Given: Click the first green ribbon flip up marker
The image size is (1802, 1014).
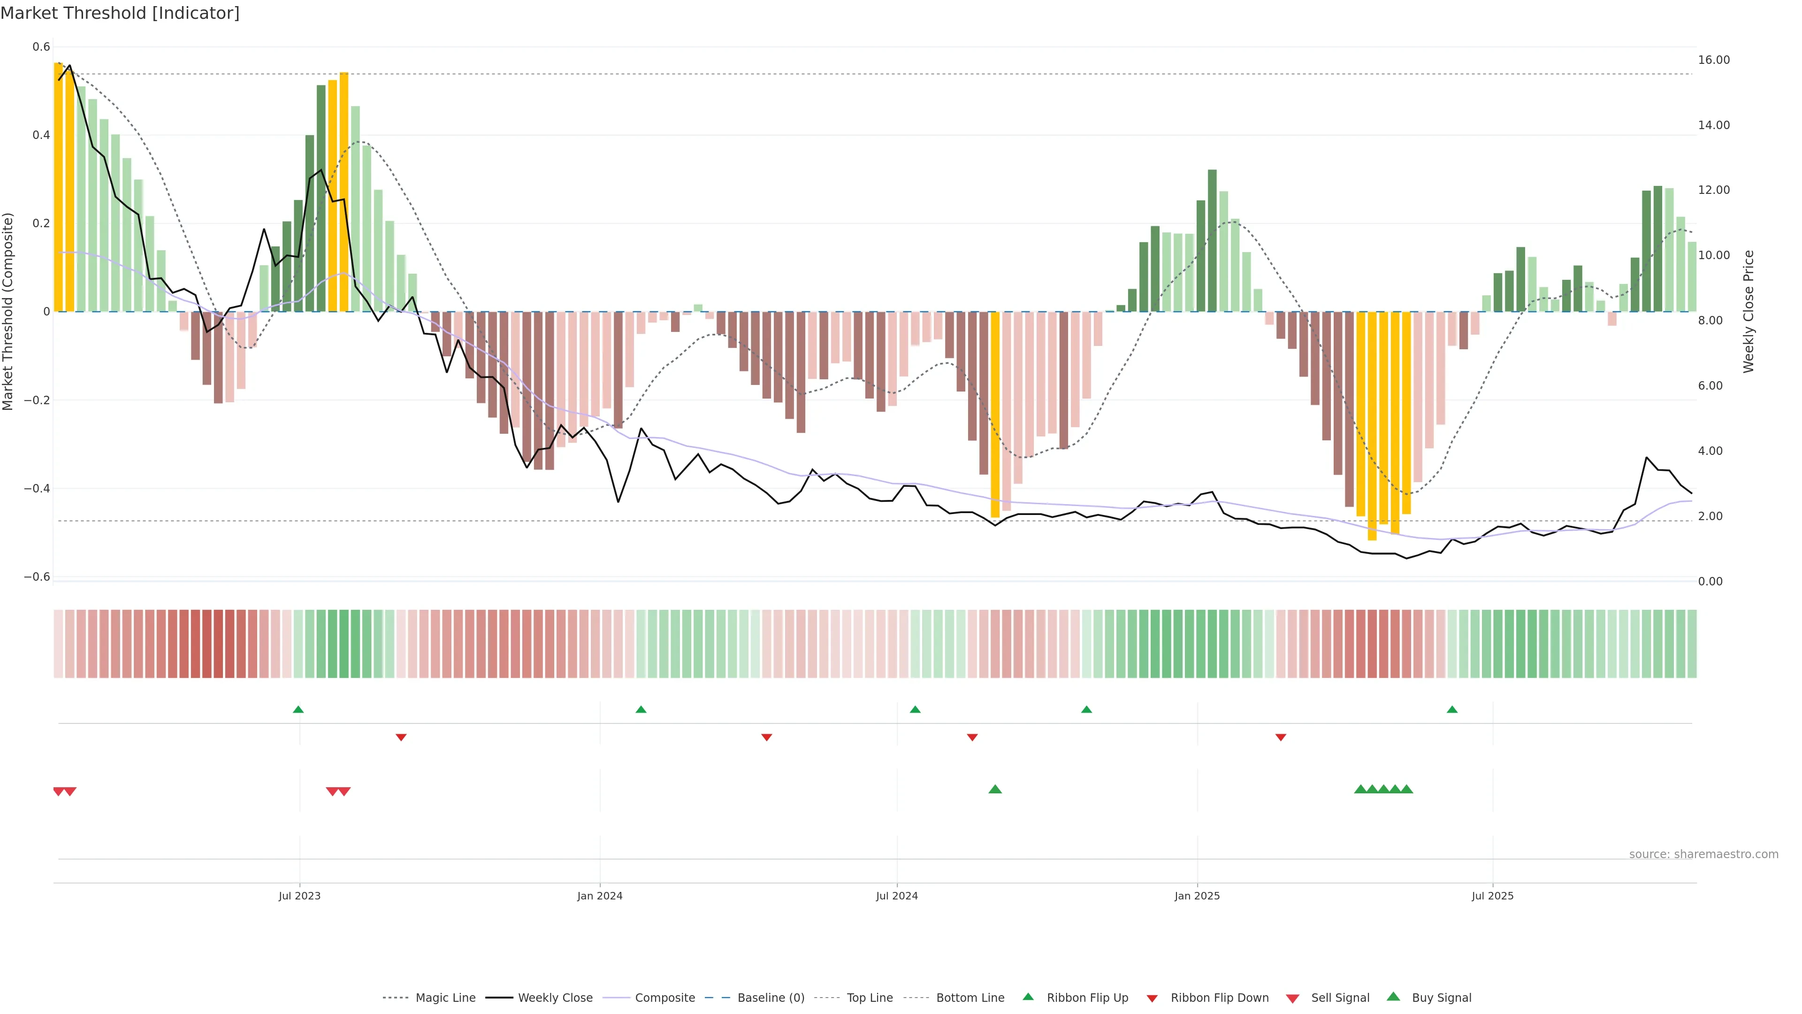Looking at the screenshot, I should click(x=298, y=710).
